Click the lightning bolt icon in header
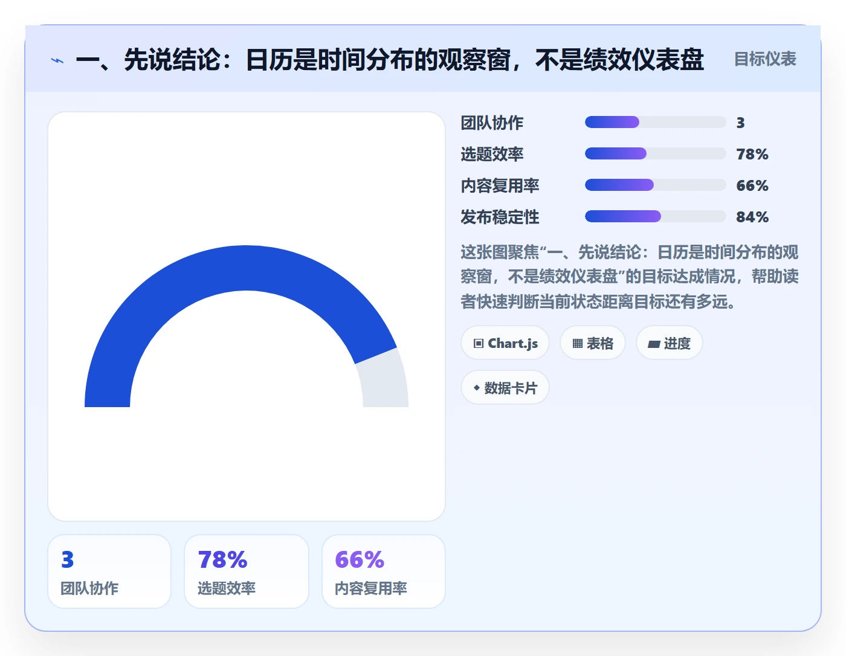 57,60
